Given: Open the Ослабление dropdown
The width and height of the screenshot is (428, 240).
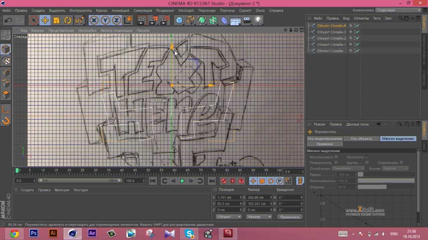Looking at the screenshot, I should (348, 169).
